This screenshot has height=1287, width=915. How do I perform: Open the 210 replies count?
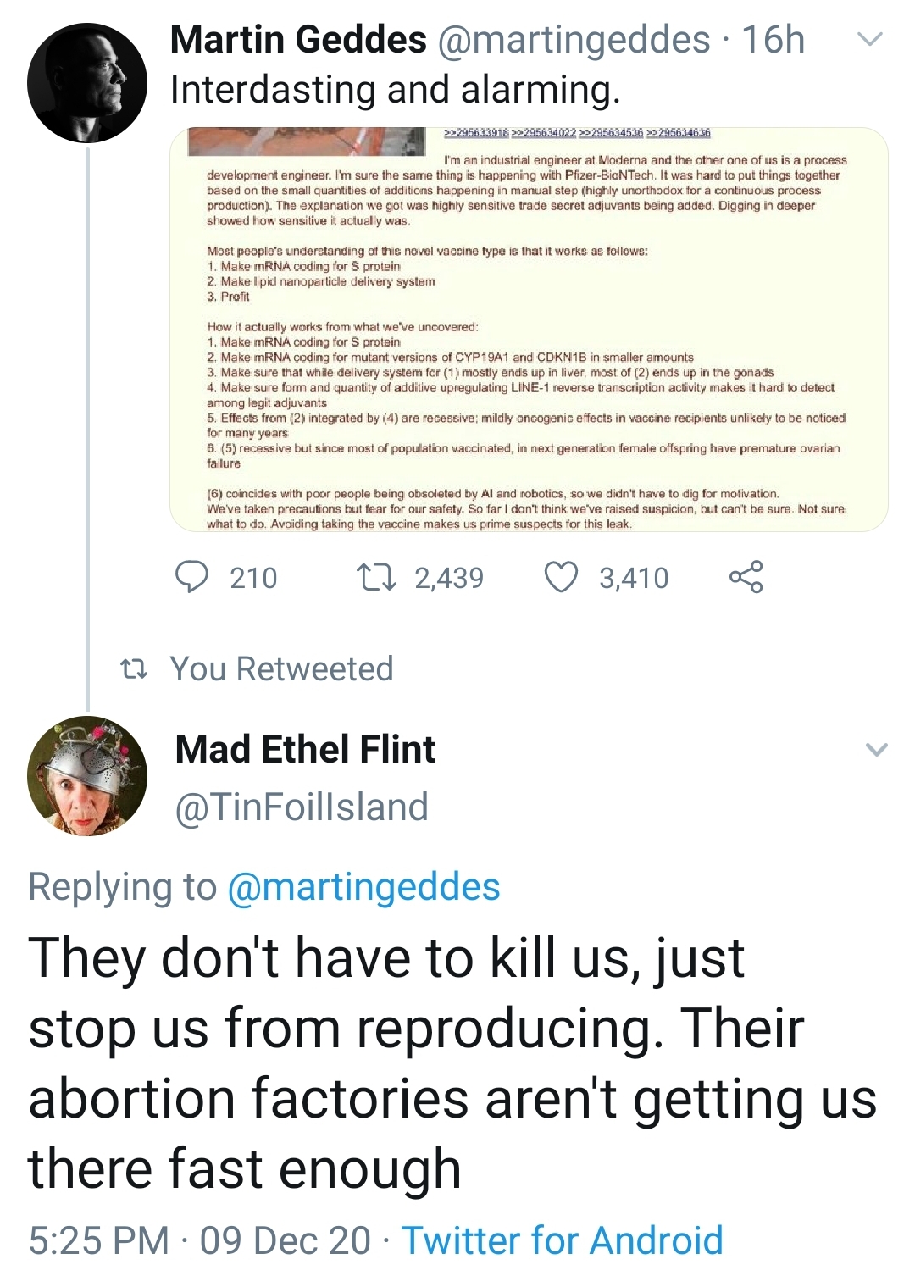[253, 578]
